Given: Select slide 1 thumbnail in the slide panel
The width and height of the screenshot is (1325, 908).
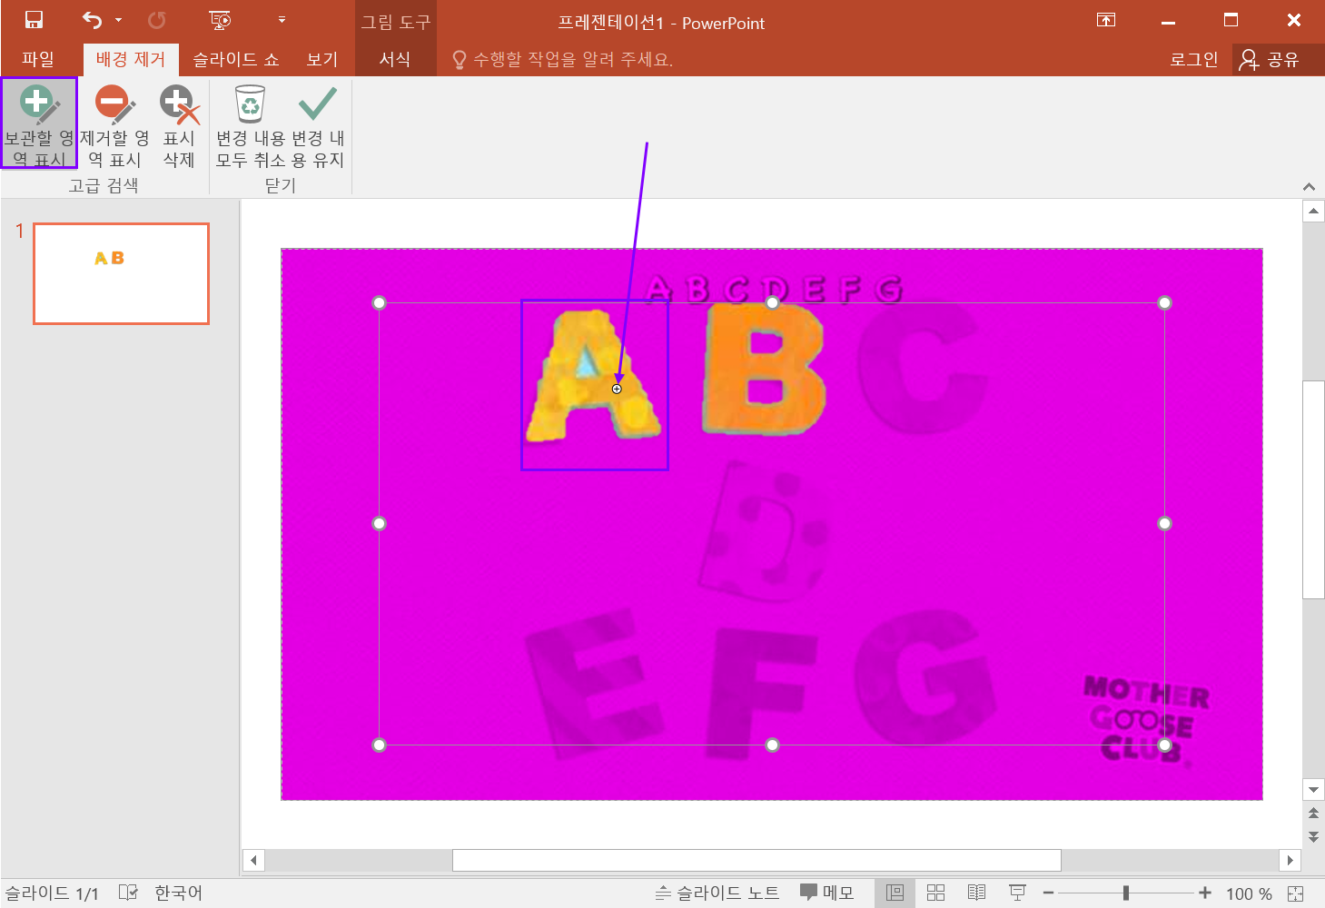Looking at the screenshot, I should click(122, 273).
